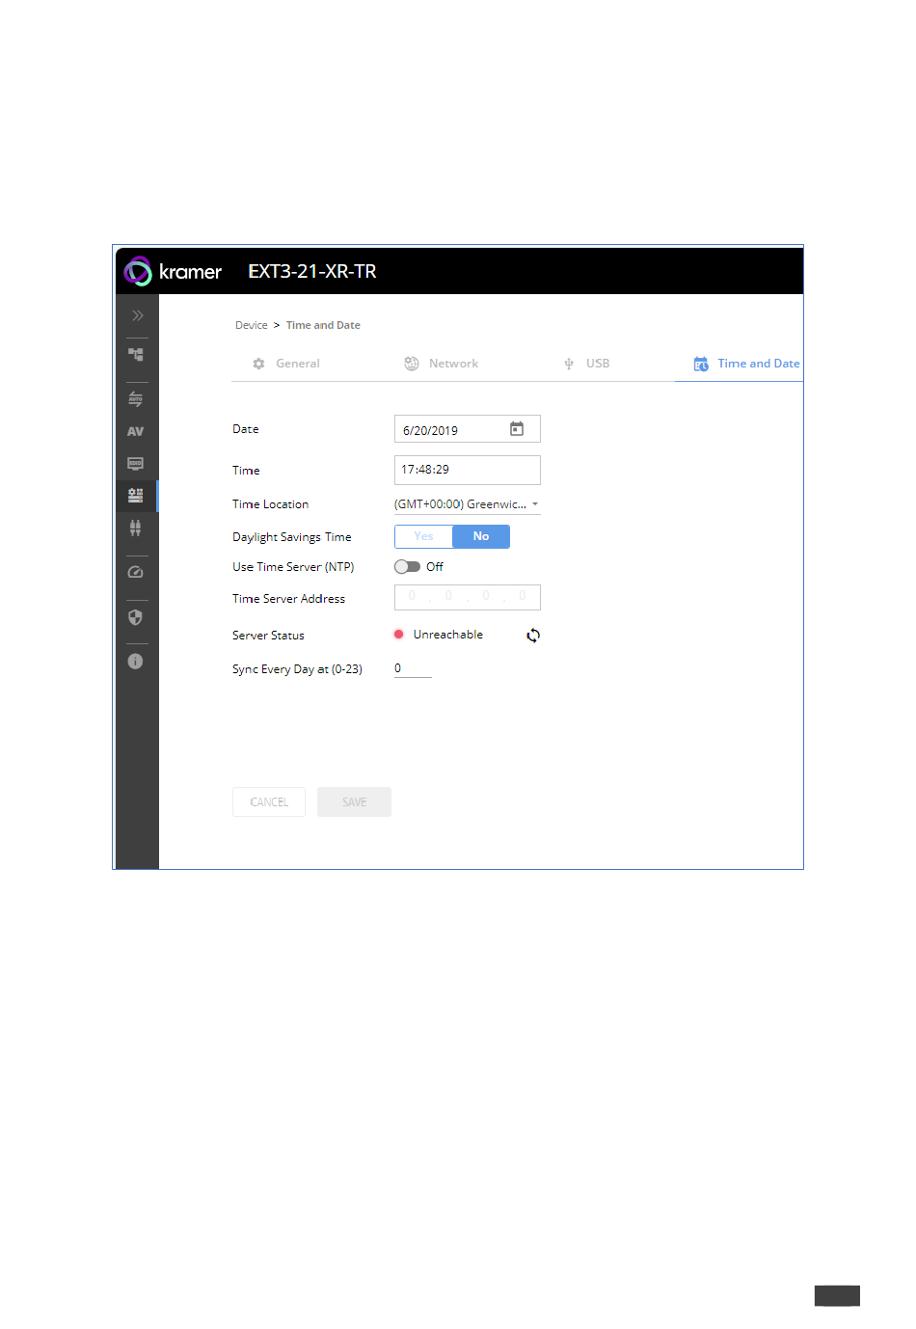
Task: Open the connectors/plugs sidebar icon
Action: (136, 528)
